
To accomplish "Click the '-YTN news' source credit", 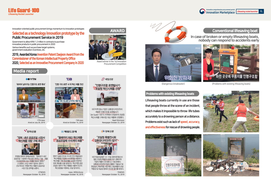I will click(41, 120).
